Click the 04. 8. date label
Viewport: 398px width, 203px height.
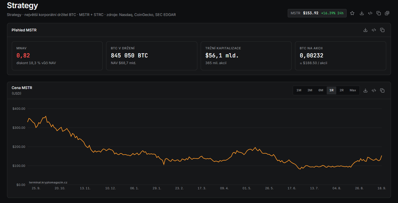337,188
